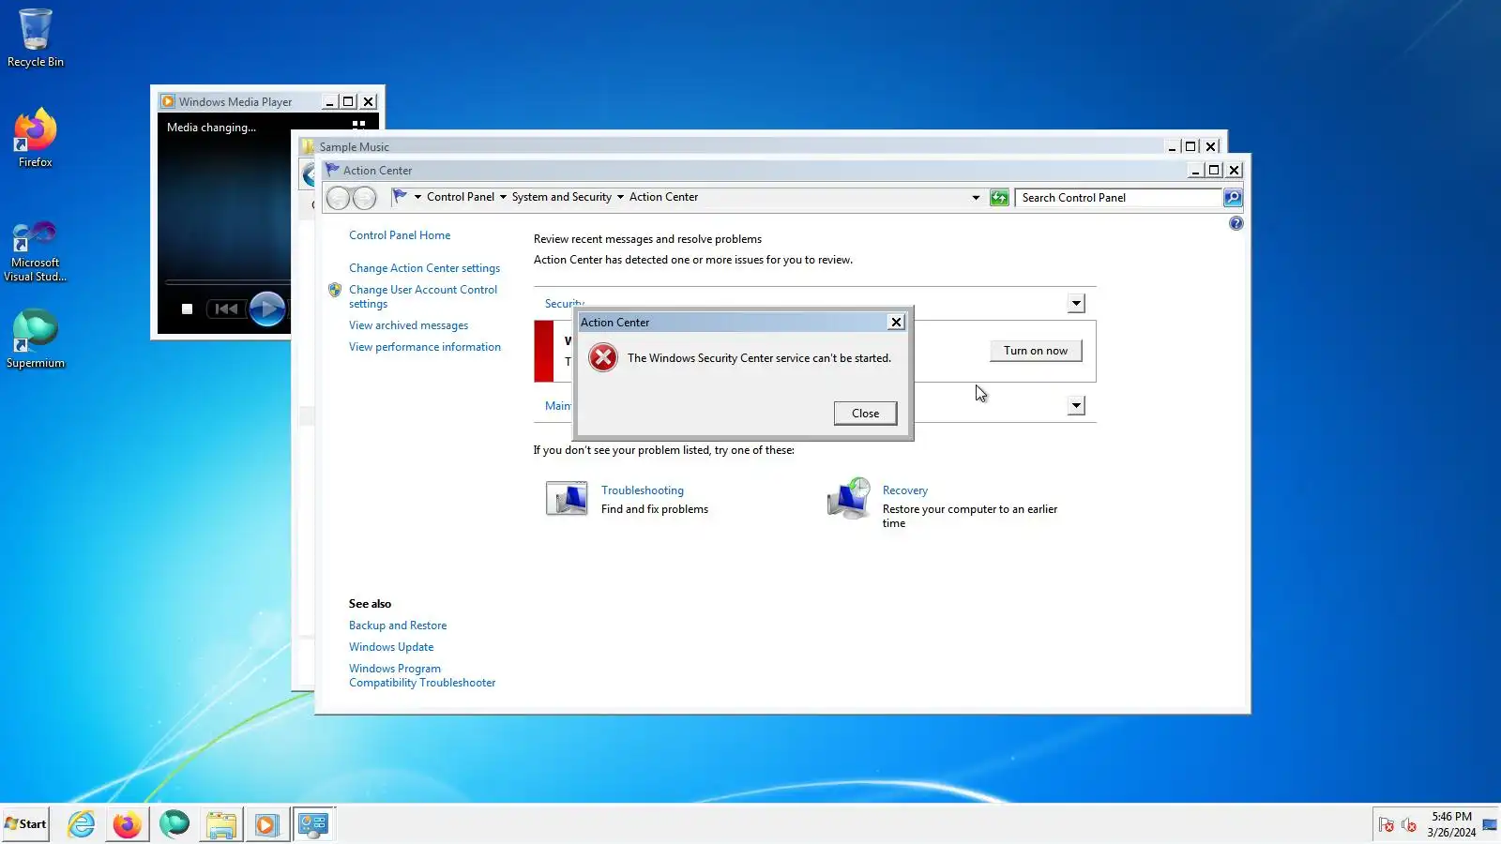
Task: Launch Firefox from the desktop shortcut
Action: tap(36, 138)
